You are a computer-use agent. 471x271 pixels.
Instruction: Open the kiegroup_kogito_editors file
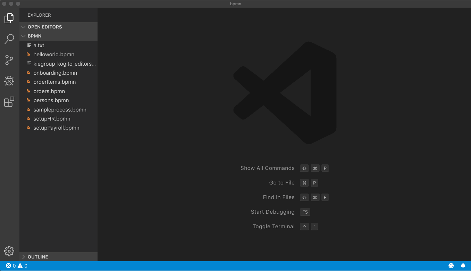click(x=64, y=64)
